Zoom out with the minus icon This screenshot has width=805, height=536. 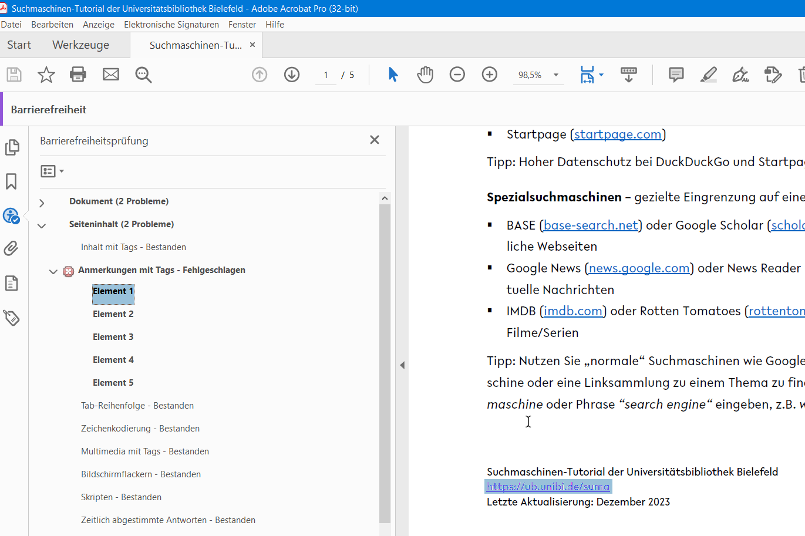[457, 75]
